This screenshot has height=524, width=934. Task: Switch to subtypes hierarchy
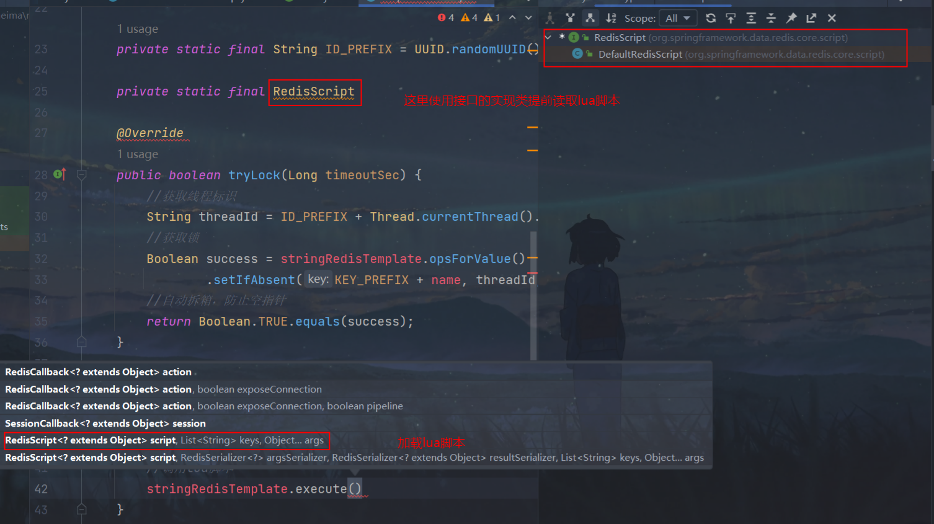[590, 18]
